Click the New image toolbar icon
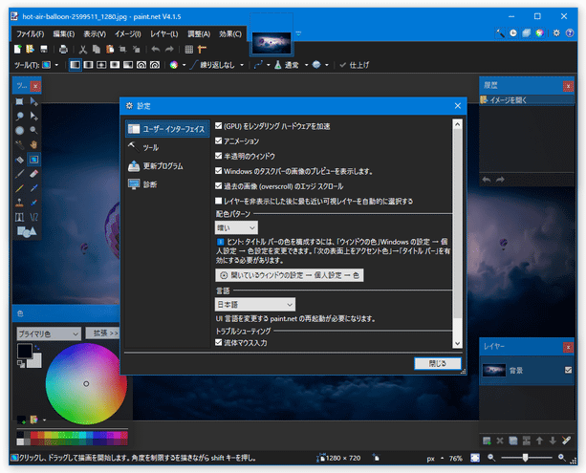The height and width of the screenshot is (473, 586). point(17,49)
